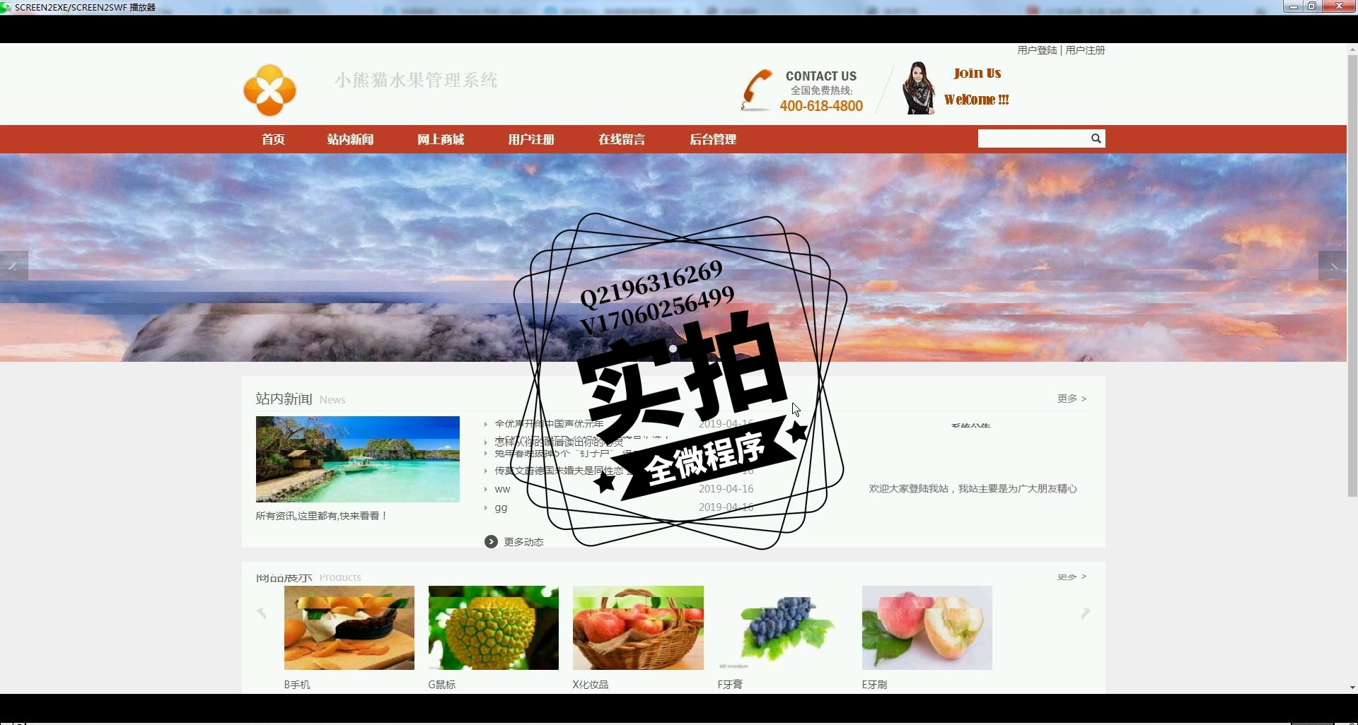
Task: Open G鼠标 durian product thumbnail
Action: (x=494, y=627)
